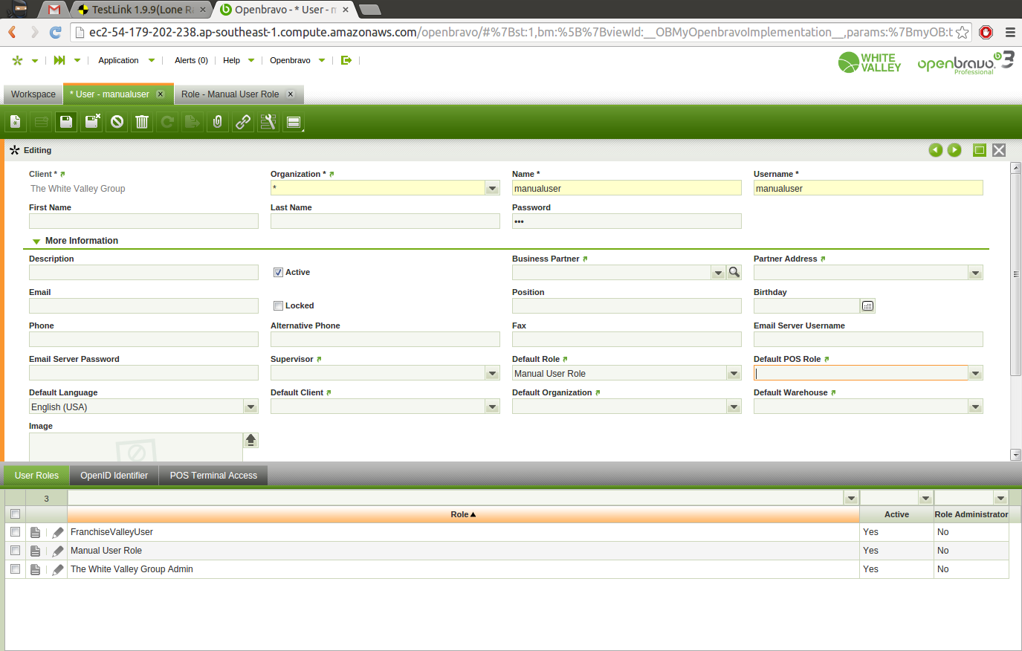Click the Business Partner search magnifier icon
This screenshot has width=1022, height=651.
734,273
